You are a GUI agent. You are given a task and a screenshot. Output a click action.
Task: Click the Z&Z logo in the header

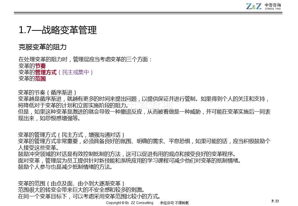point(254,6)
